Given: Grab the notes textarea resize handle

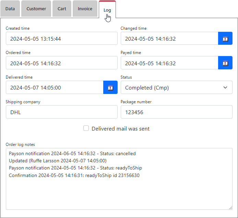Looking at the screenshot, I should 230,208.
